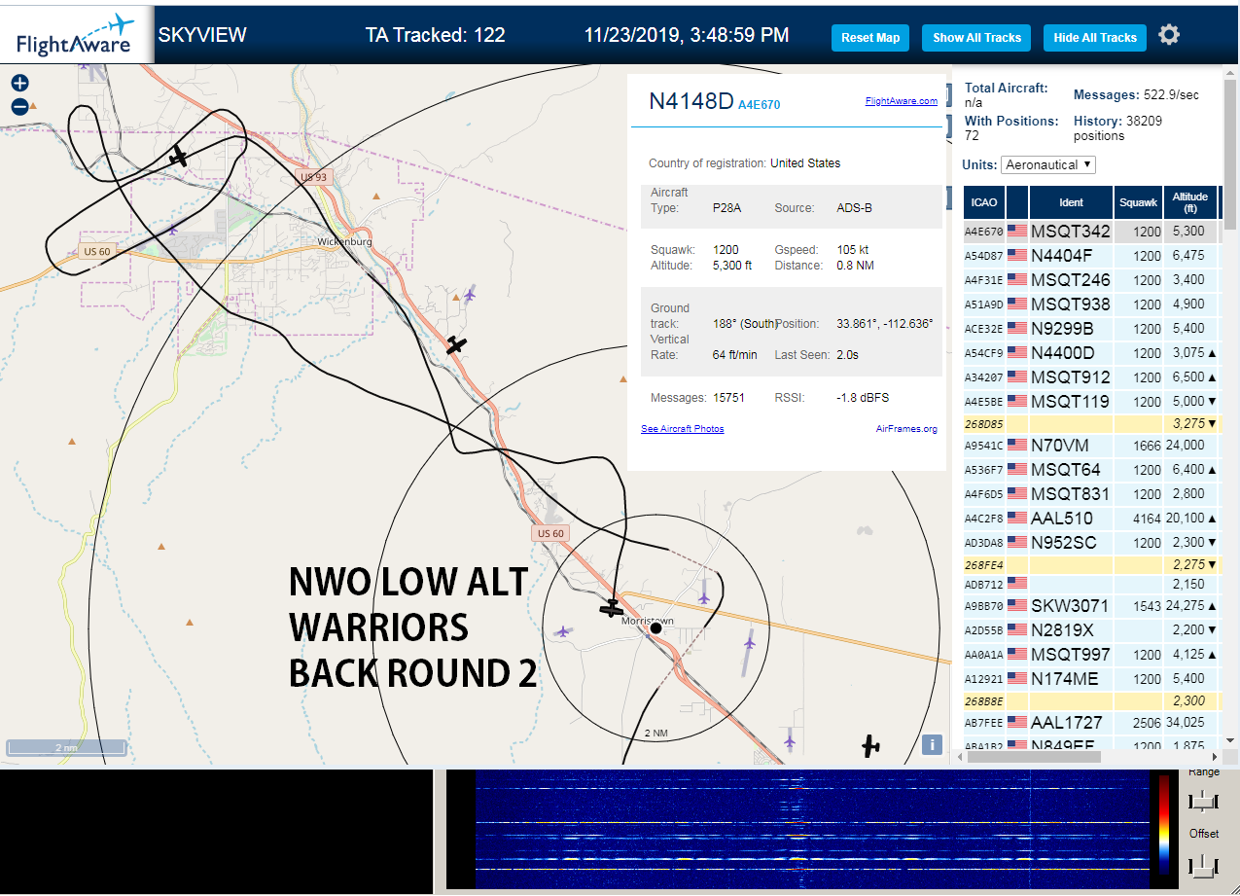
Task: Sort table by ICAO column header
Action: [983, 202]
